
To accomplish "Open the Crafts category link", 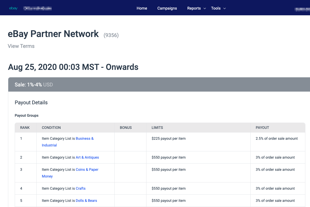I will coord(81,188).
